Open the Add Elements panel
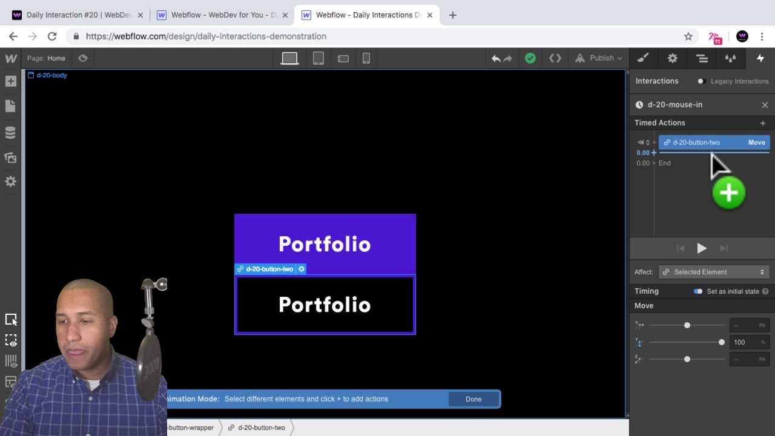The height and width of the screenshot is (436, 775). [x=10, y=81]
